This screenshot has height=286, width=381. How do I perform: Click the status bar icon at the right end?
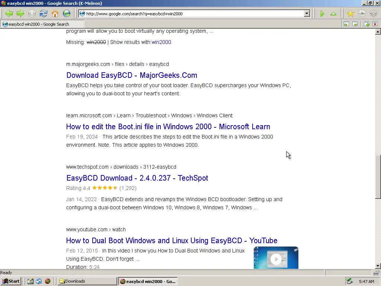pyautogui.click(x=377, y=273)
